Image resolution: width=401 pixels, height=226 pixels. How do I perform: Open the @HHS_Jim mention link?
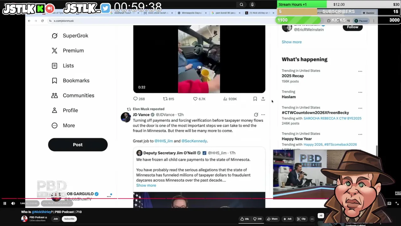164,141
